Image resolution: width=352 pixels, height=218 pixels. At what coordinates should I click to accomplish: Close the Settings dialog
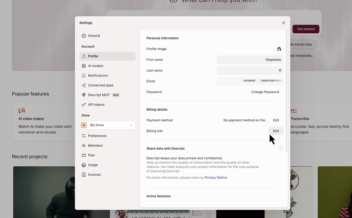[x=284, y=23]
